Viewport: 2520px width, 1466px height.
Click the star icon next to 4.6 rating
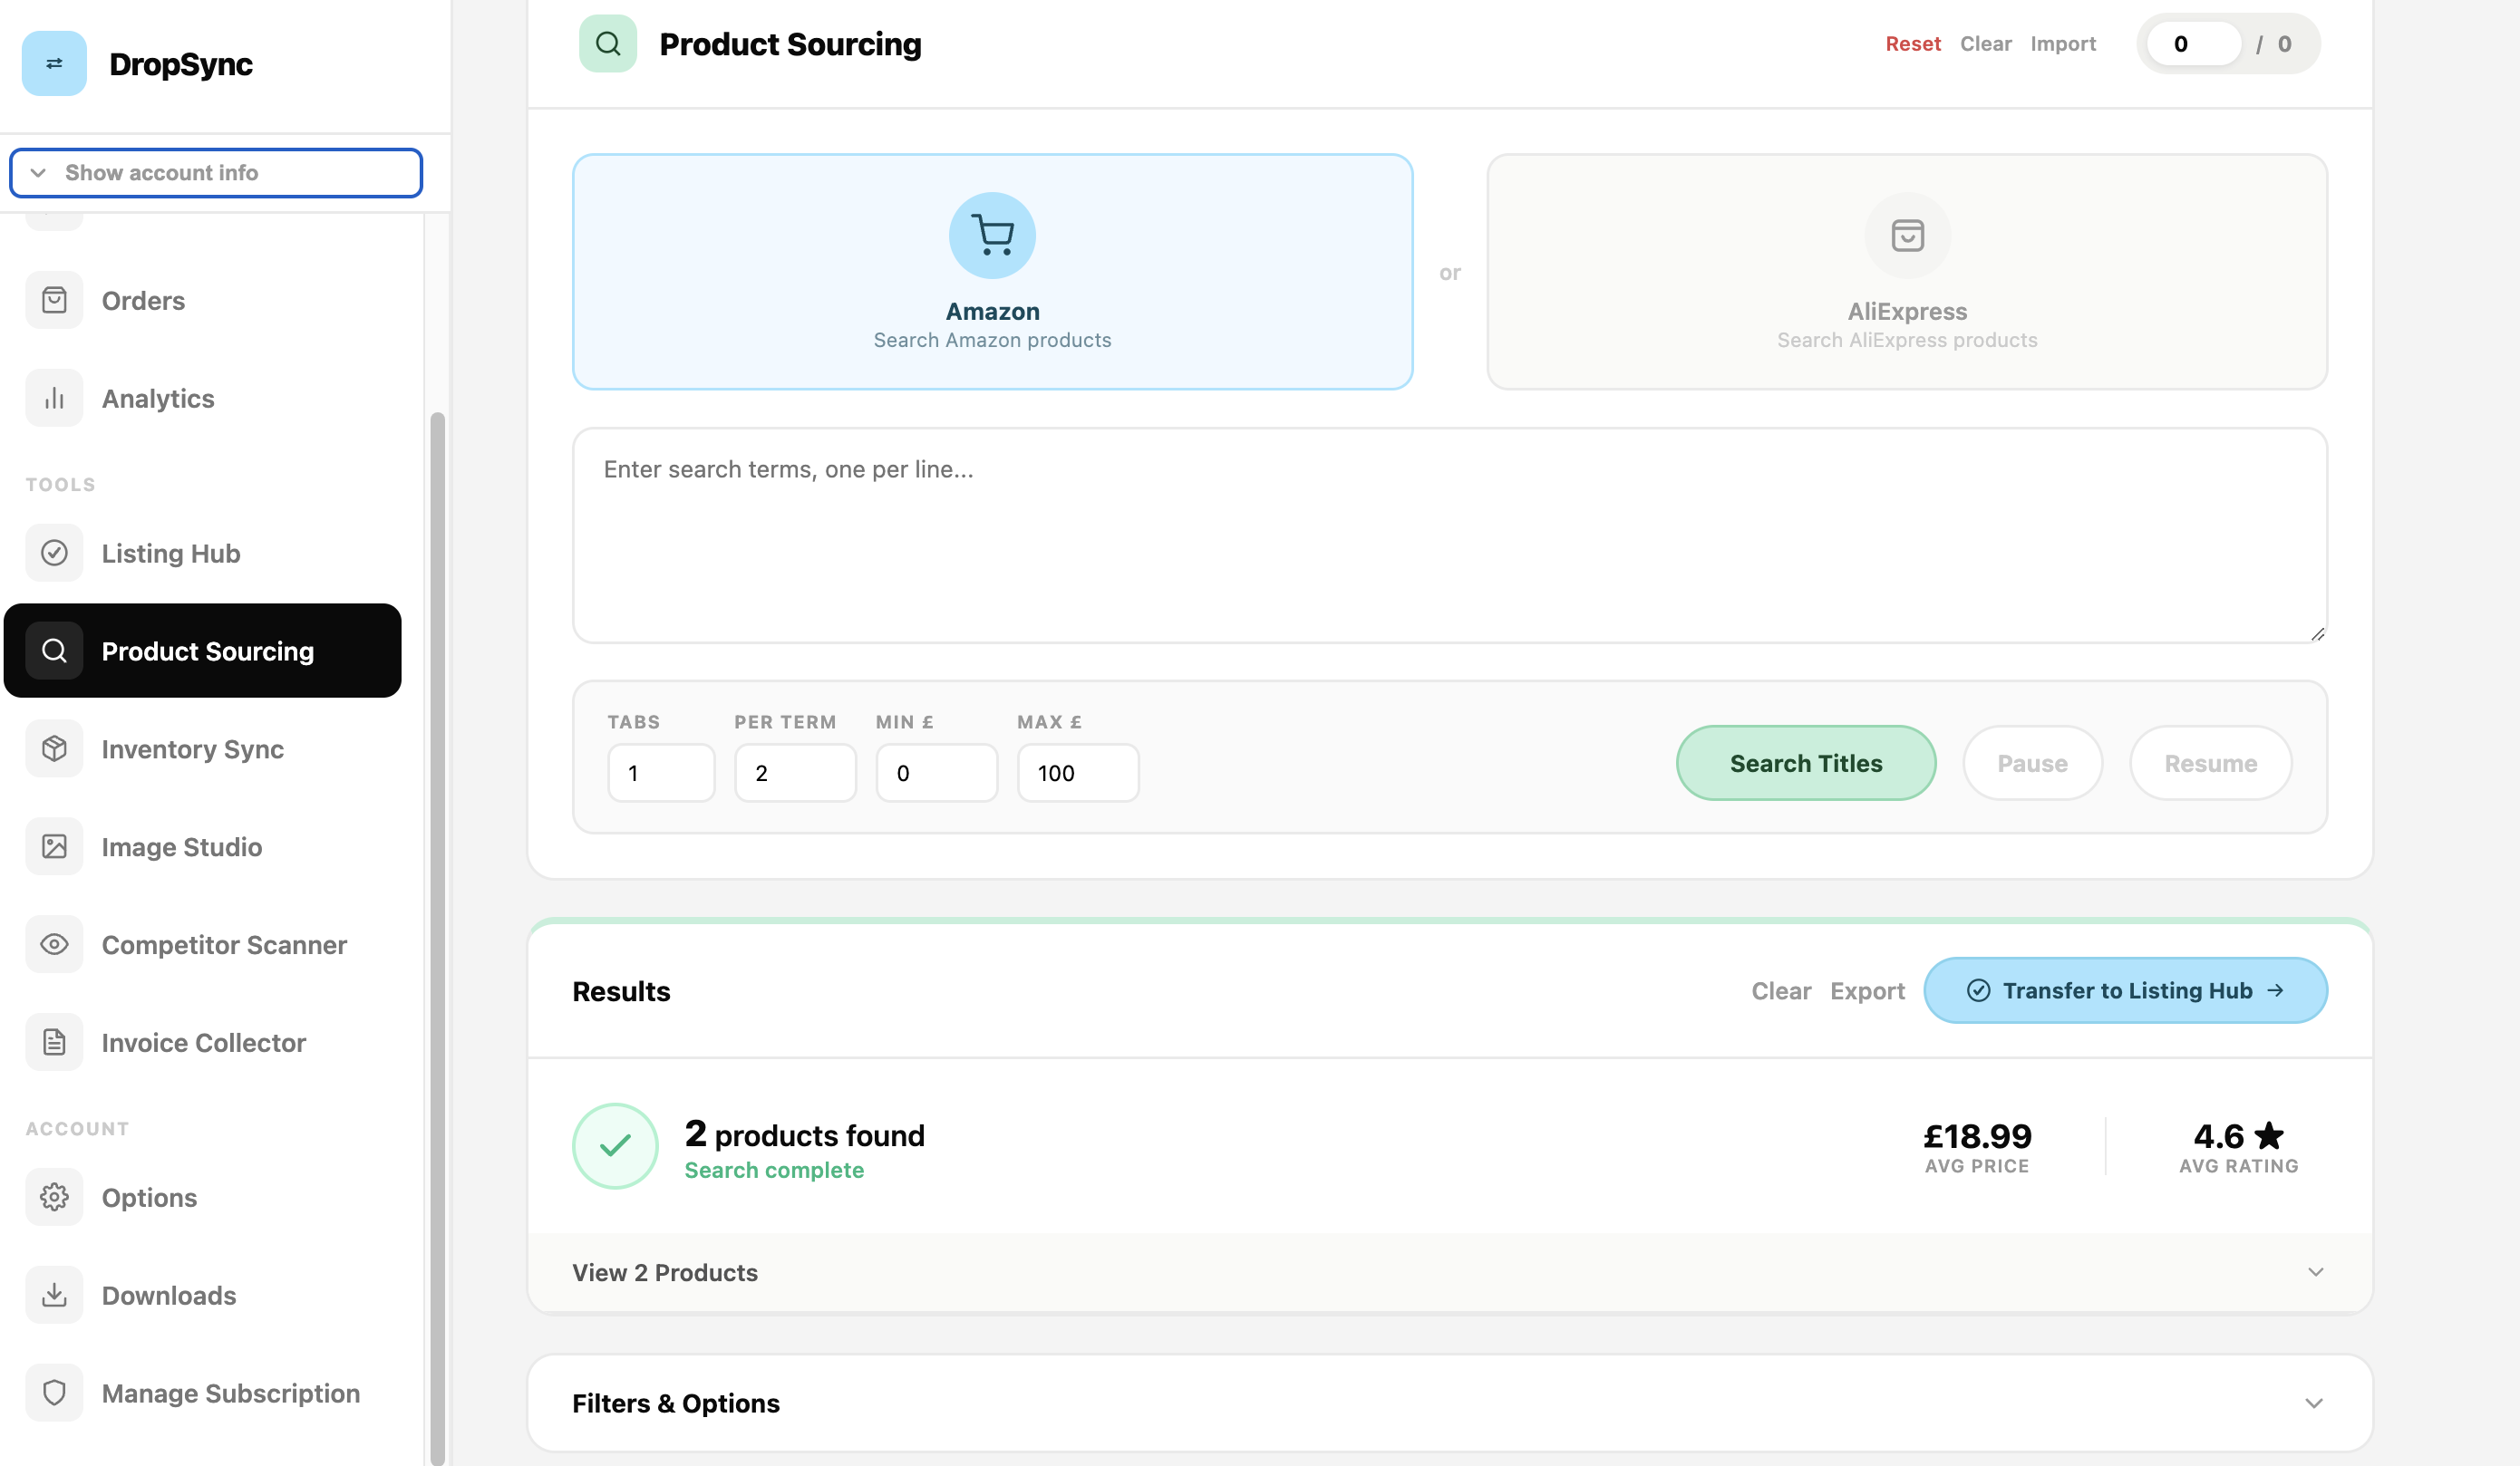[2270, 1135]
